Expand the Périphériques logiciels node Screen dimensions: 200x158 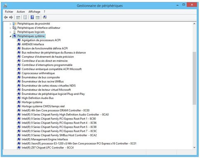(x=10, y=32)
